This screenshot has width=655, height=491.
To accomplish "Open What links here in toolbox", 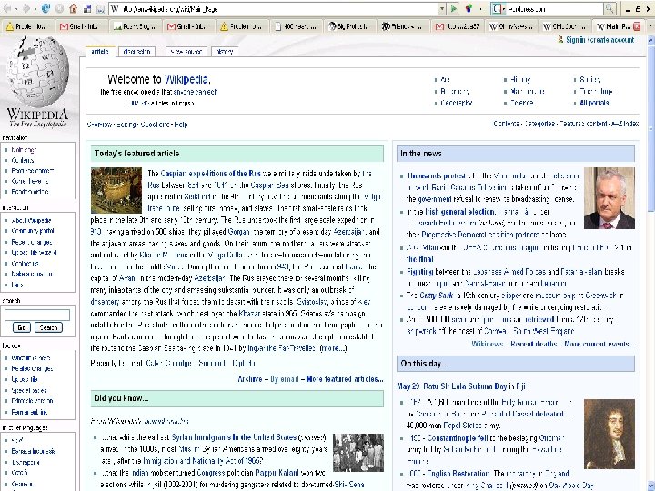I will pyautogui.click(x=31, y=358).
